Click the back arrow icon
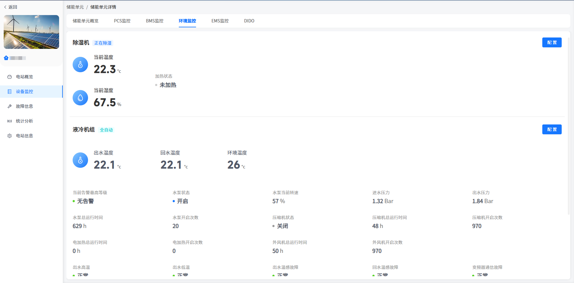Image resolution: width=574 pixels, height=283 pixels. 5,7
